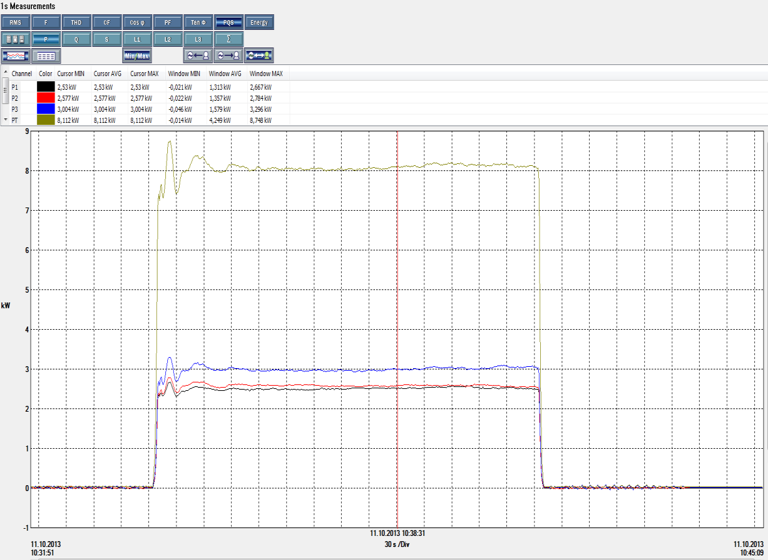Click the P2 Window MAX value 2,784 kW
The image size is (768, 560).
261,98
